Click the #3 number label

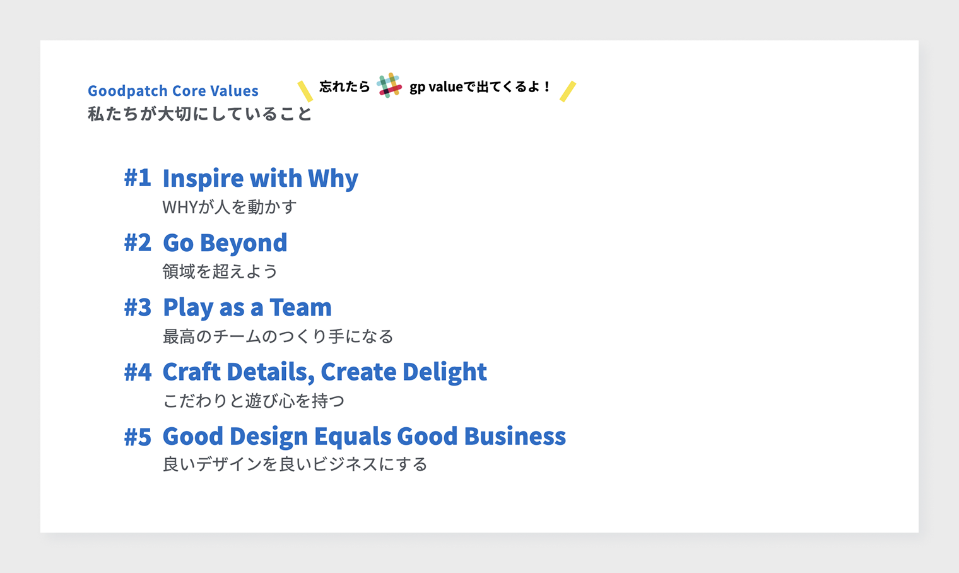(x=138, y=307)
